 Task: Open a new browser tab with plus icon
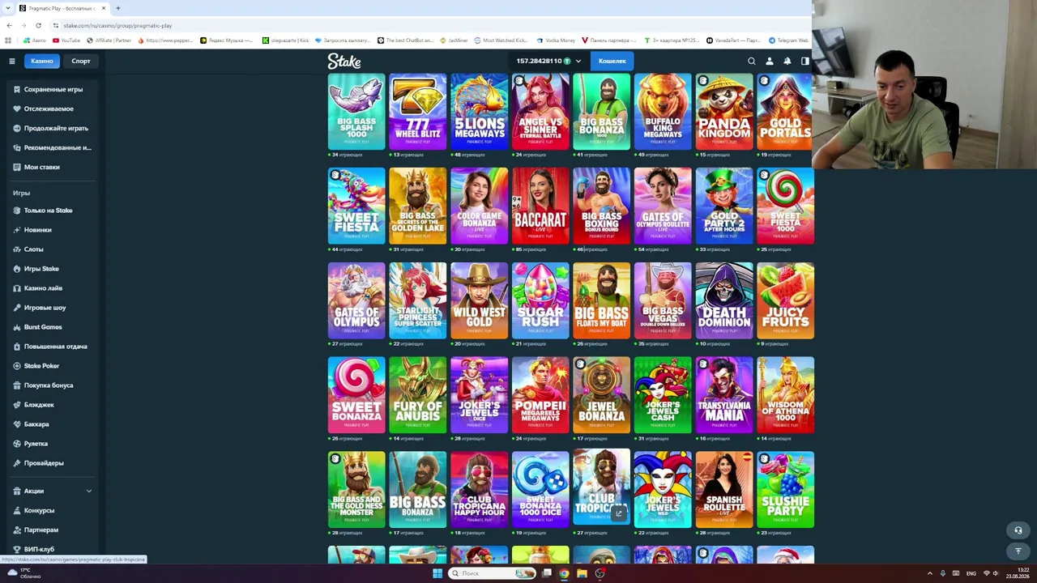[x=117, y=8]
